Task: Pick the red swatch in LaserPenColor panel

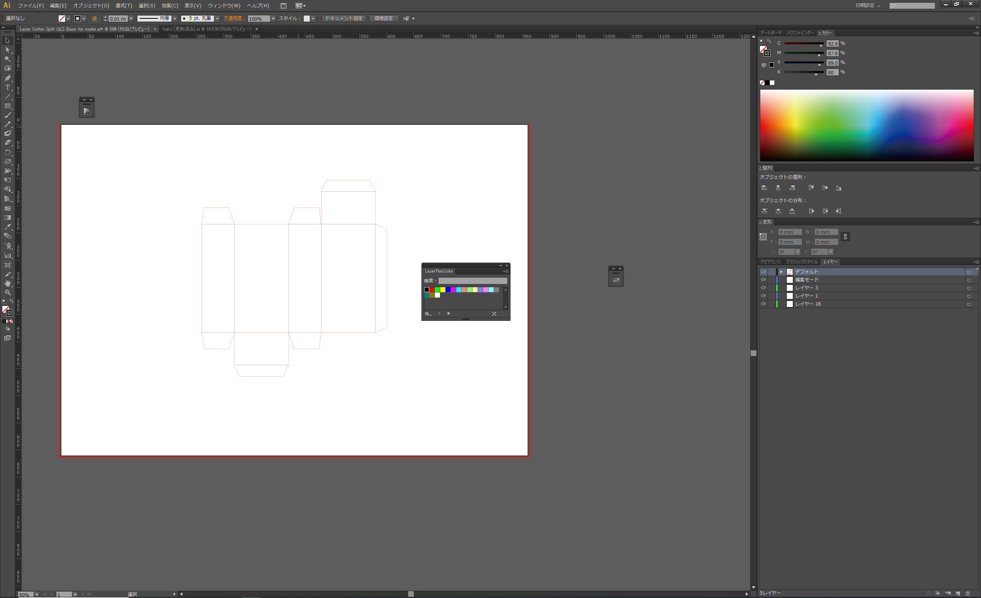Action: [432, 290]
